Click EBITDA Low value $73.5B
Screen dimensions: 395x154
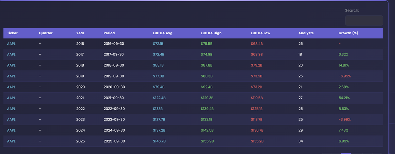tap(257, 76)
